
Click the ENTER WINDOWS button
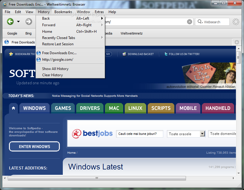click(34, 147)
